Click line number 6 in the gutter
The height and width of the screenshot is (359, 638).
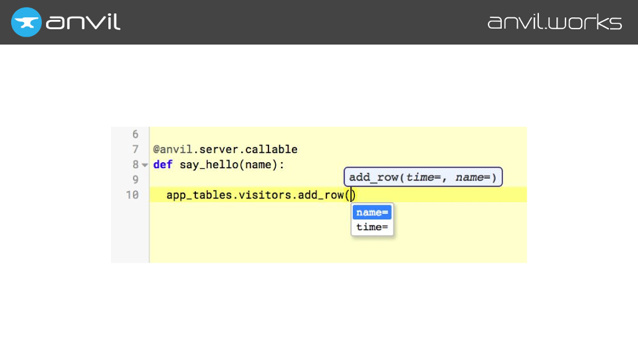pyautogui.click(x=135, y=134)
